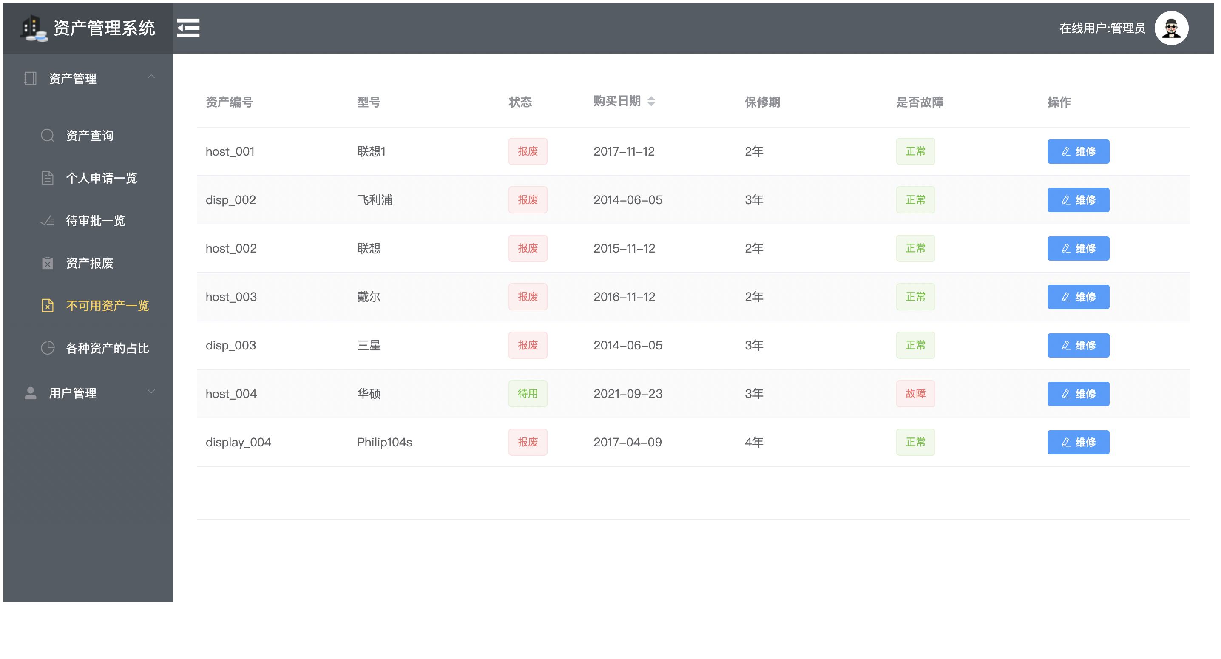Click asset number host_001
Image resolution: width=1221 pixels, height=659 pixels.
(230, 151)
